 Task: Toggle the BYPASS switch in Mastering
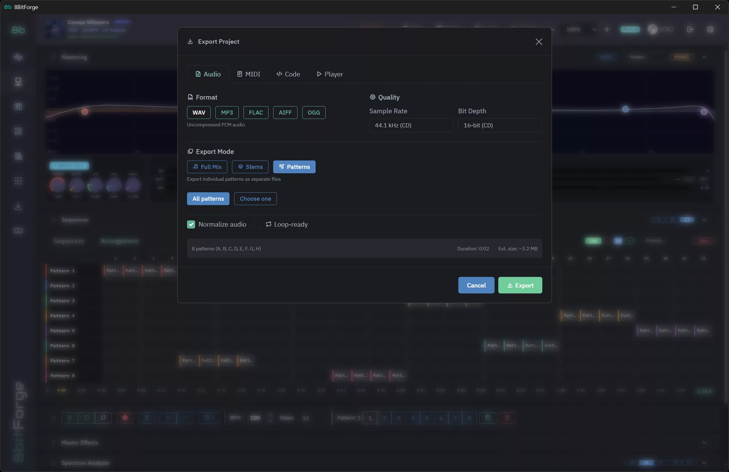coord(682,57)
